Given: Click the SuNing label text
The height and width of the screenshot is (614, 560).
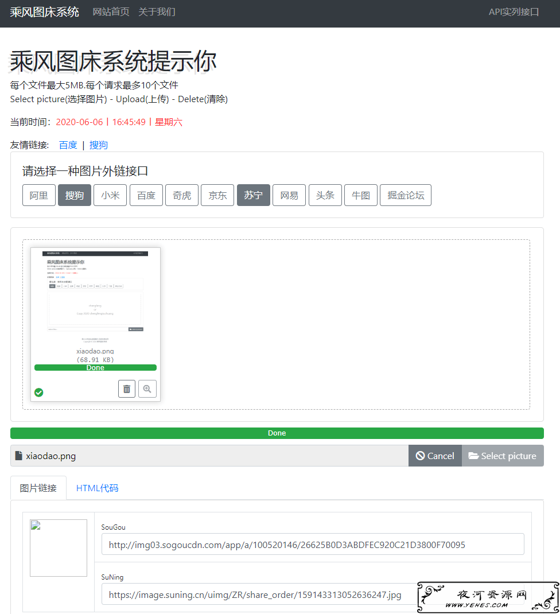Looking at the screenshot, I should pyautogui.click(x=112, y=577).
